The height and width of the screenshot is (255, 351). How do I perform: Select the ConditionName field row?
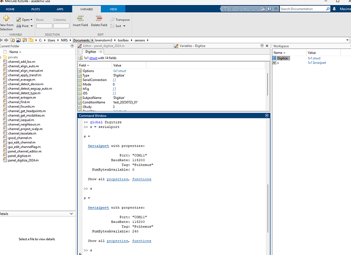click(171, 102)
